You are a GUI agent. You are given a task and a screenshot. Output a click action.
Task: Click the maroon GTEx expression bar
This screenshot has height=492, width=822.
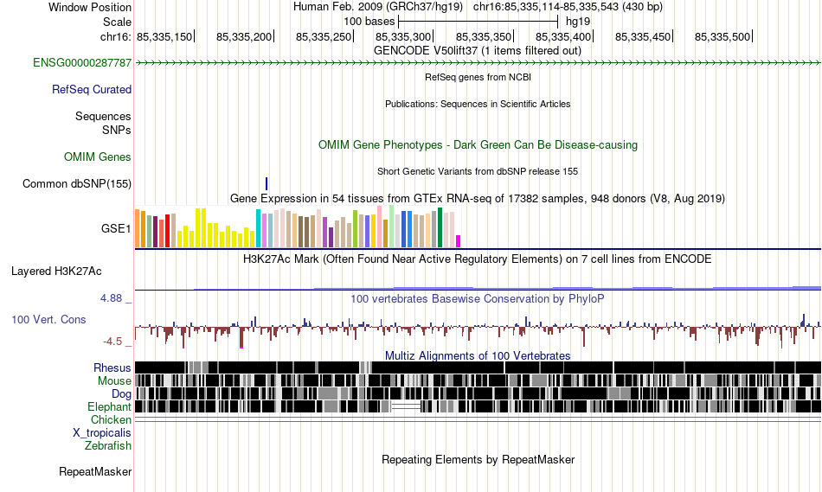[x=155, y=232]
